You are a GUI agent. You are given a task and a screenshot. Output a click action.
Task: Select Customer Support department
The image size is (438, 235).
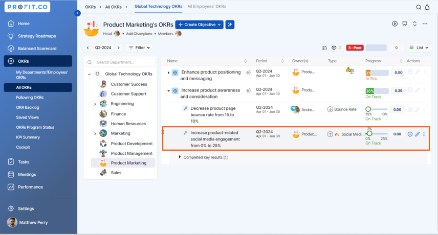click(x=128, y=94)
